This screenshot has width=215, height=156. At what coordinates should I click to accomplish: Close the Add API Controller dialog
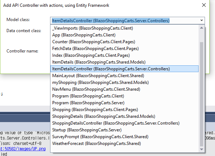(x=204, y=5)
